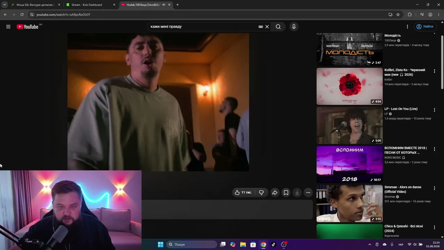The width and height of the screenshot is (444, 250).
Task: Bookmark this page with the star
Action: (398, 15)
